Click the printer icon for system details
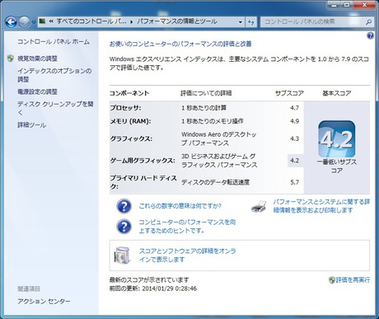The height and width of the screenshot is (319, 379). 259,206
